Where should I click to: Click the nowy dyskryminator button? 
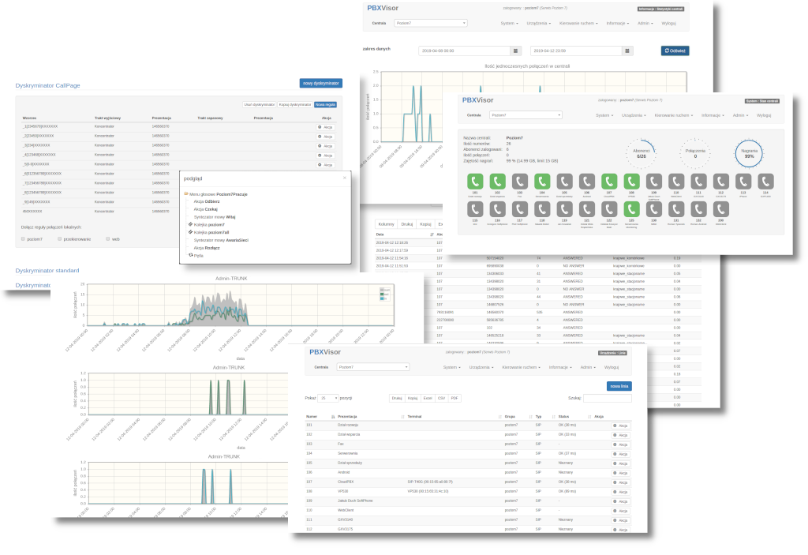[321, 83]
